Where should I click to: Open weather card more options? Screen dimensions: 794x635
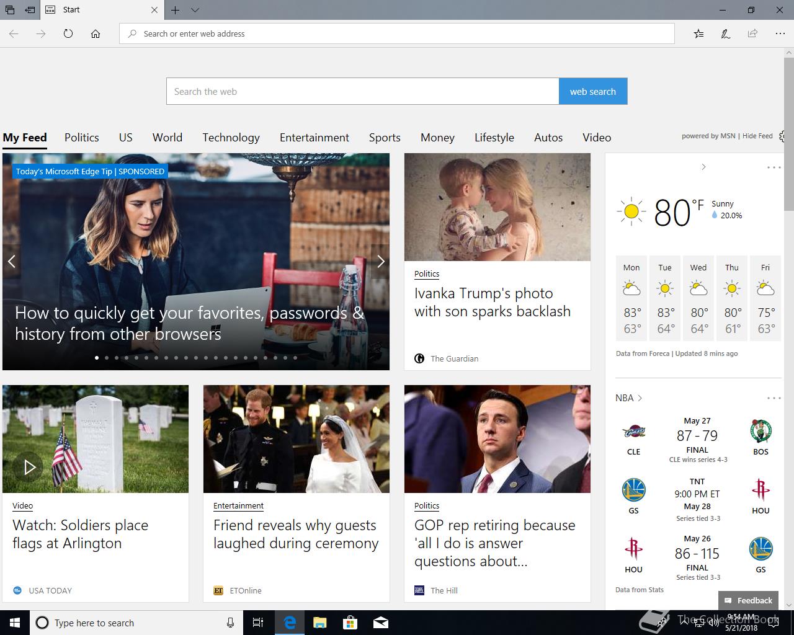pos(774,167)
